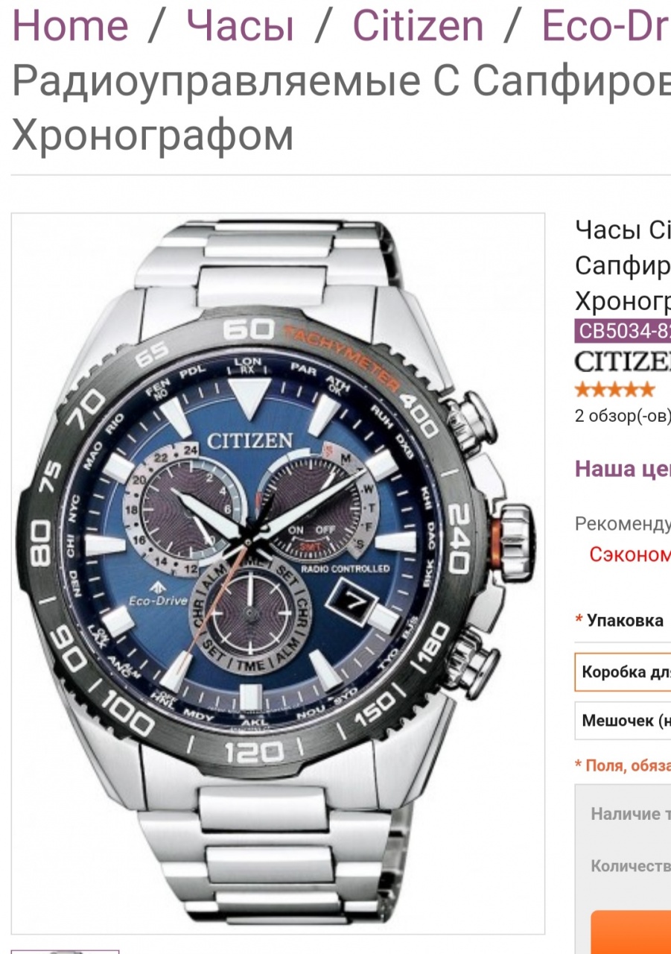
Task: Click the Рекомендуемая price text
Action: [x=623, y=524]
